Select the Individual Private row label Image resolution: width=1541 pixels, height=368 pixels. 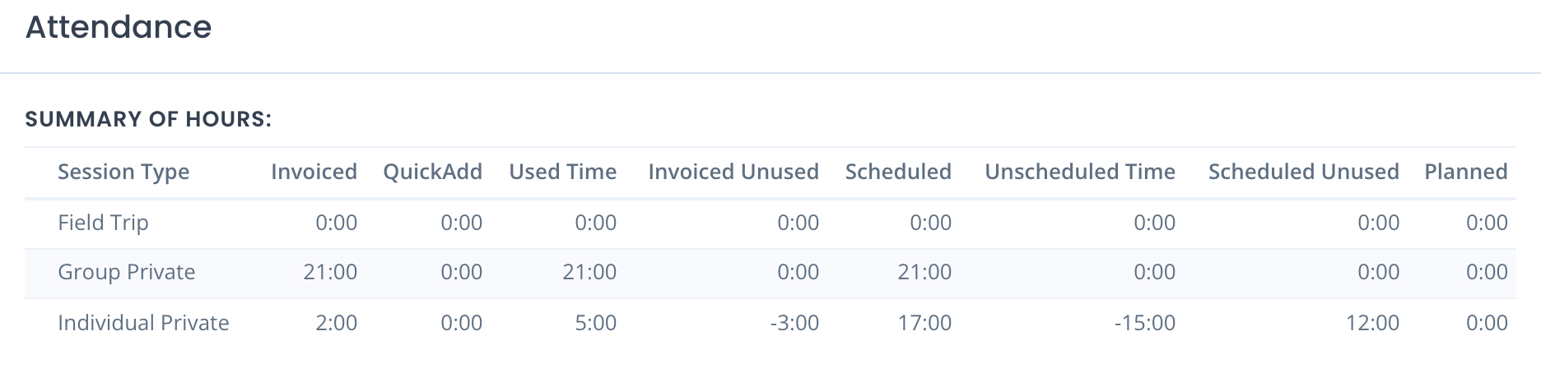(143, 323)
